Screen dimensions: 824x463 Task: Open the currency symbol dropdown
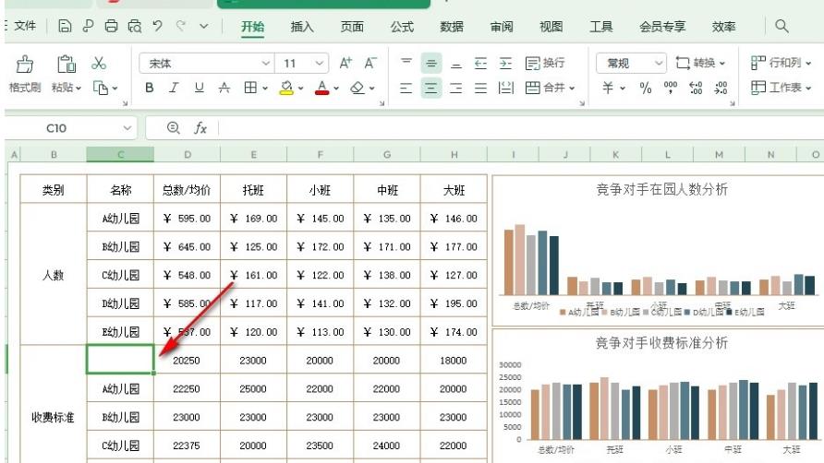pos(623,89)
